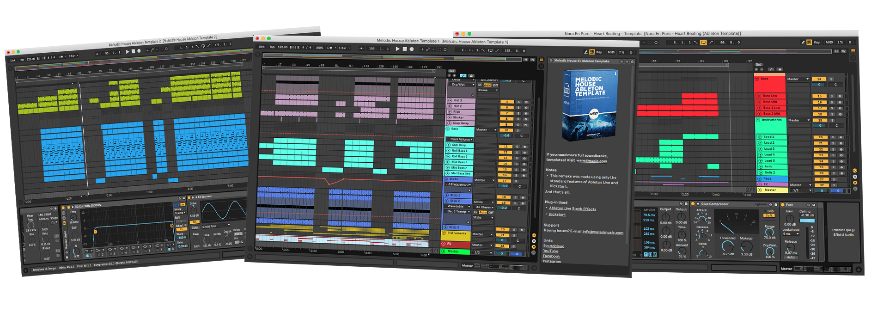The height and width of the screenshot is (325, 871).
Task: Activate draw mode pencil in Nora En Pure window
Action: pos(803,42)
